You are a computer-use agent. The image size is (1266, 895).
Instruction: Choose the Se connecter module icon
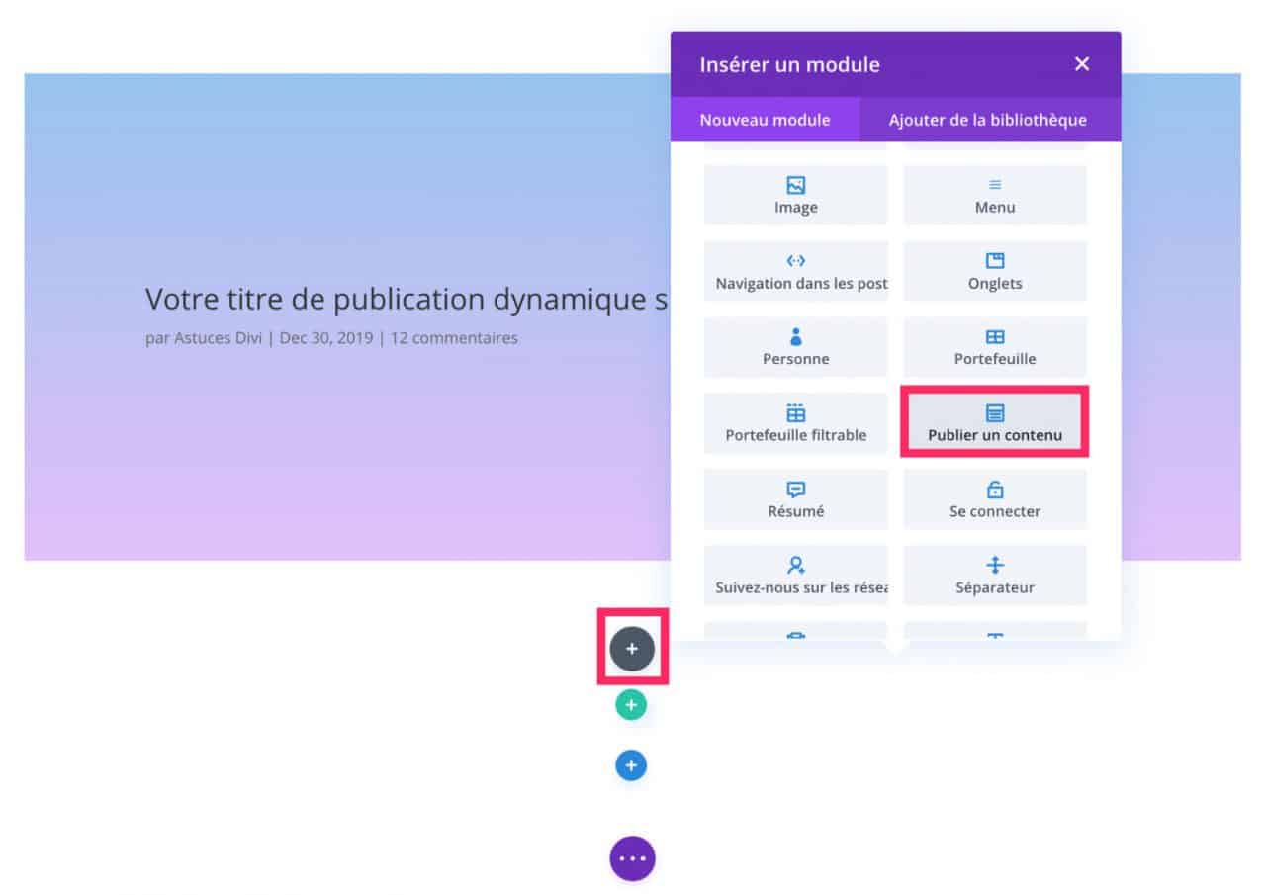[994, 499]
